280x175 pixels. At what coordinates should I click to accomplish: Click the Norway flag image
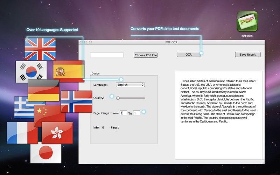[x=76, y=101]
